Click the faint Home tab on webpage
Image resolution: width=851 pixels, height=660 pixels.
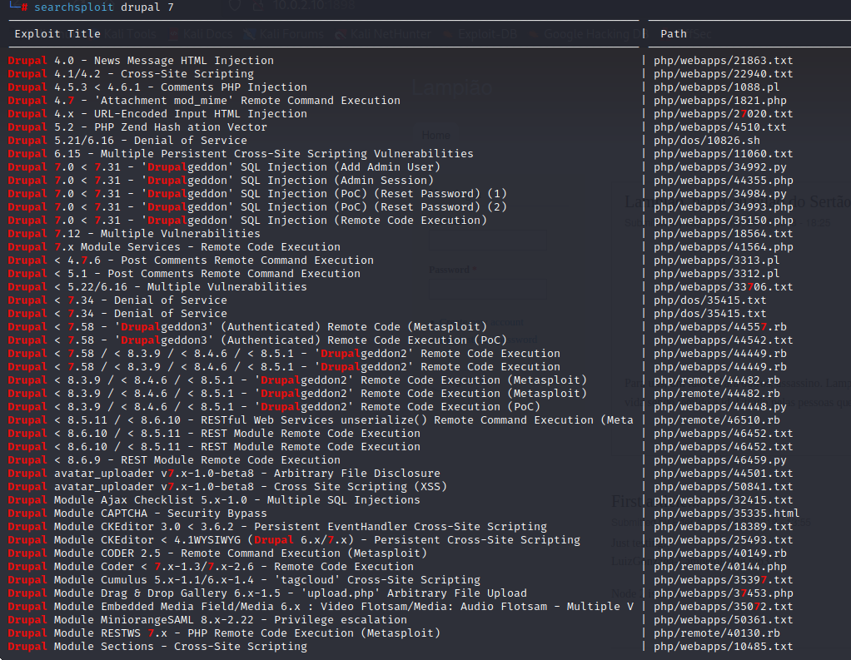pos(435,135)
